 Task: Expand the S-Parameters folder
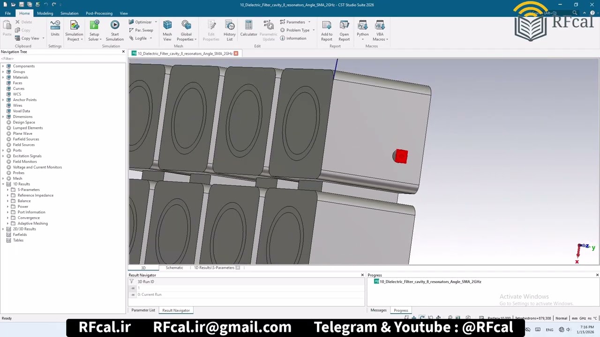(x=7, y=190)
